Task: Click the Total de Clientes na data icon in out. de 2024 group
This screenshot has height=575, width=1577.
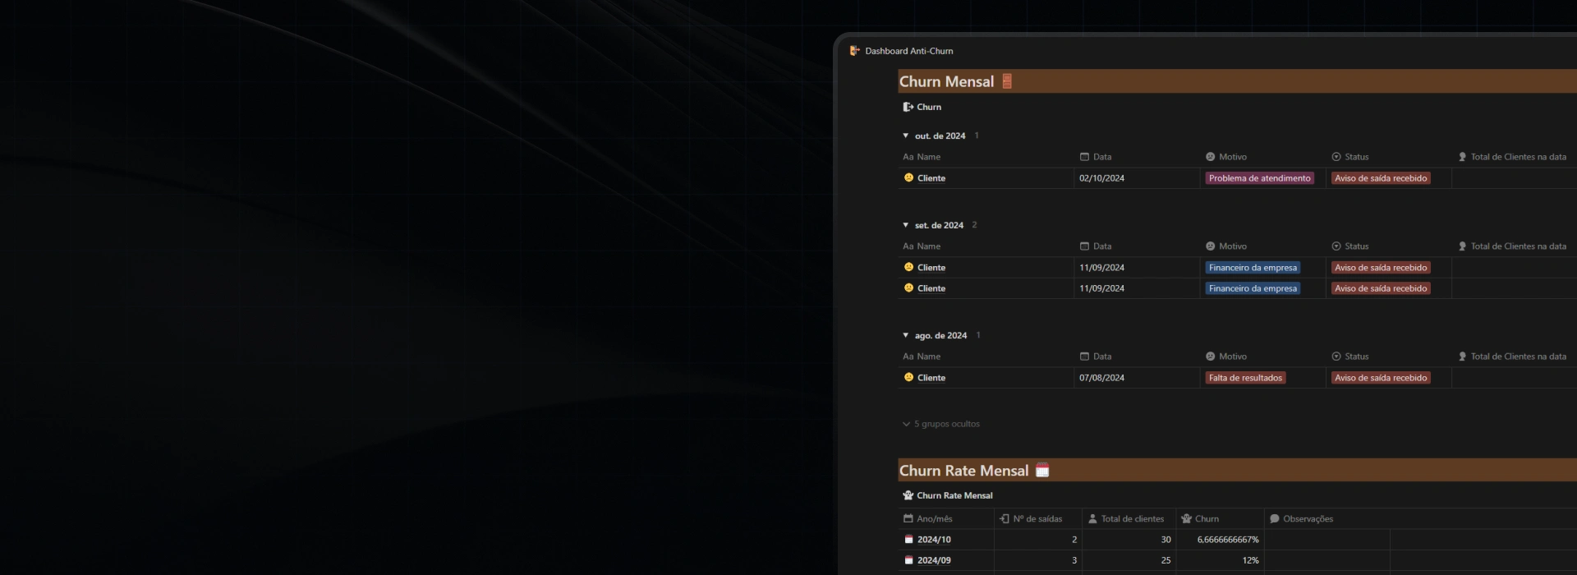Action: 1462,157
